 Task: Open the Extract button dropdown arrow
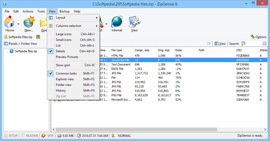pyautogui.click(x=107, y=24)
